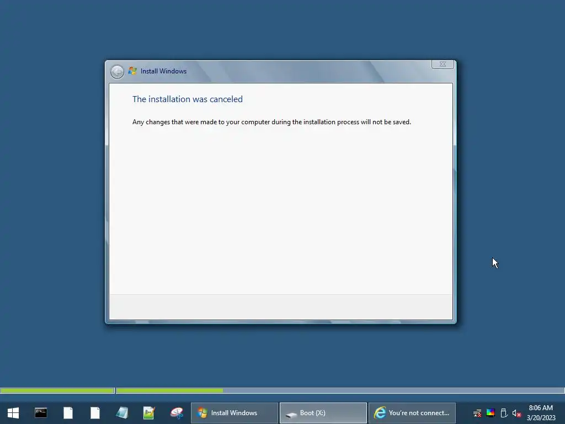Switch to Install Windows taskbar button
565x424 pixels.
[234, 413]
